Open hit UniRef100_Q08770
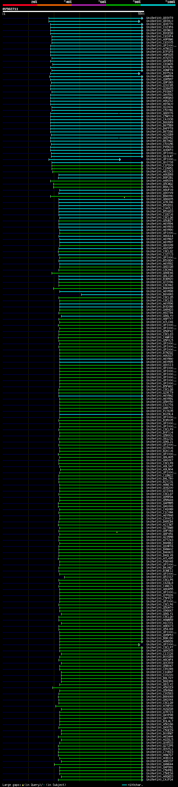 (x=160, y=24)
